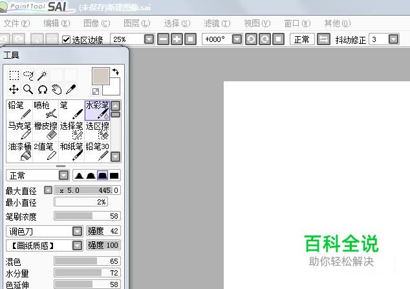Viewport: 410px width, 289px height.
Task: Click the foreground color swatch
Action: (100, 76)
